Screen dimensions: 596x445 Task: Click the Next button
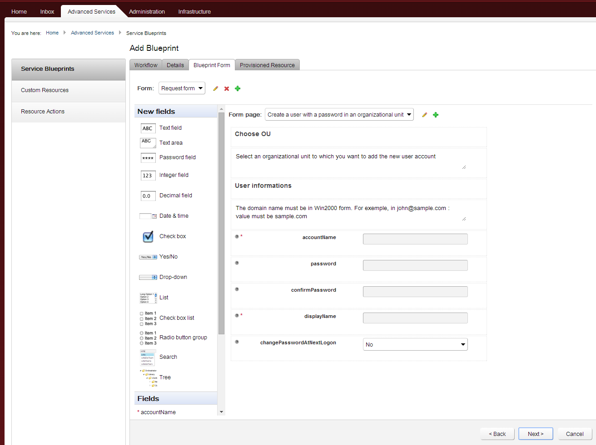pyautogui.click(x=536, y=434)
